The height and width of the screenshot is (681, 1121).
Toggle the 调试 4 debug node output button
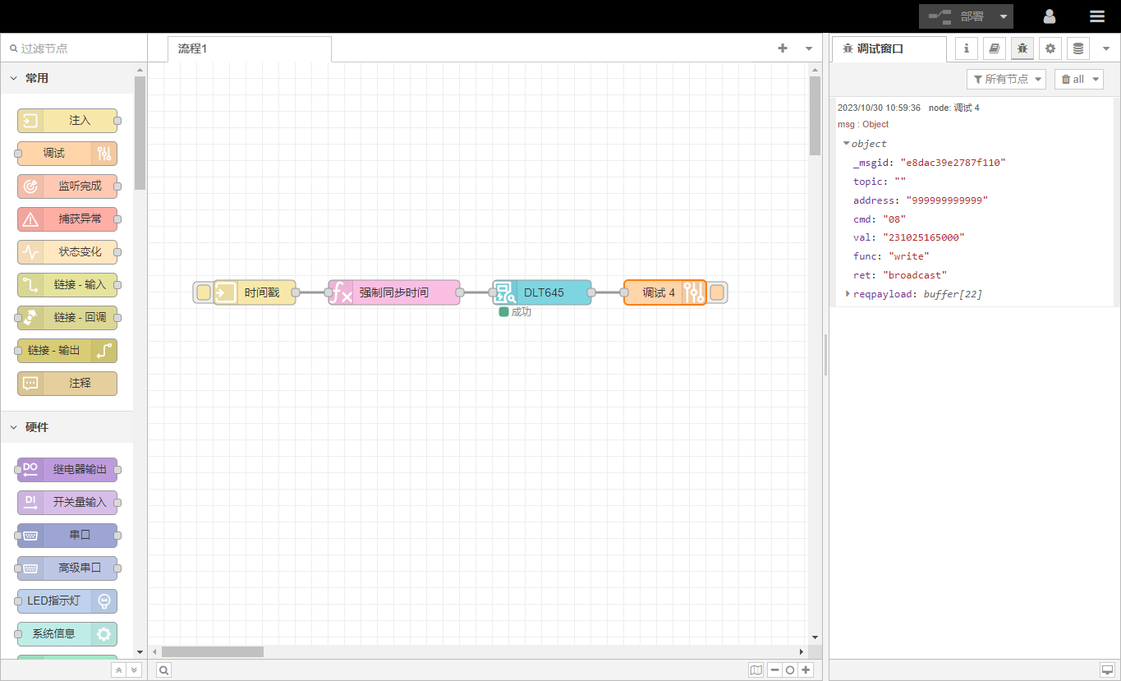click(717, 292)
